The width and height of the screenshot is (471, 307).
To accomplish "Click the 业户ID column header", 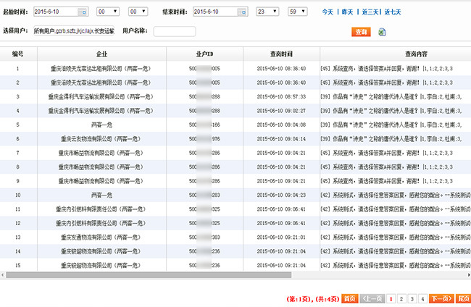I will point(204,54).
